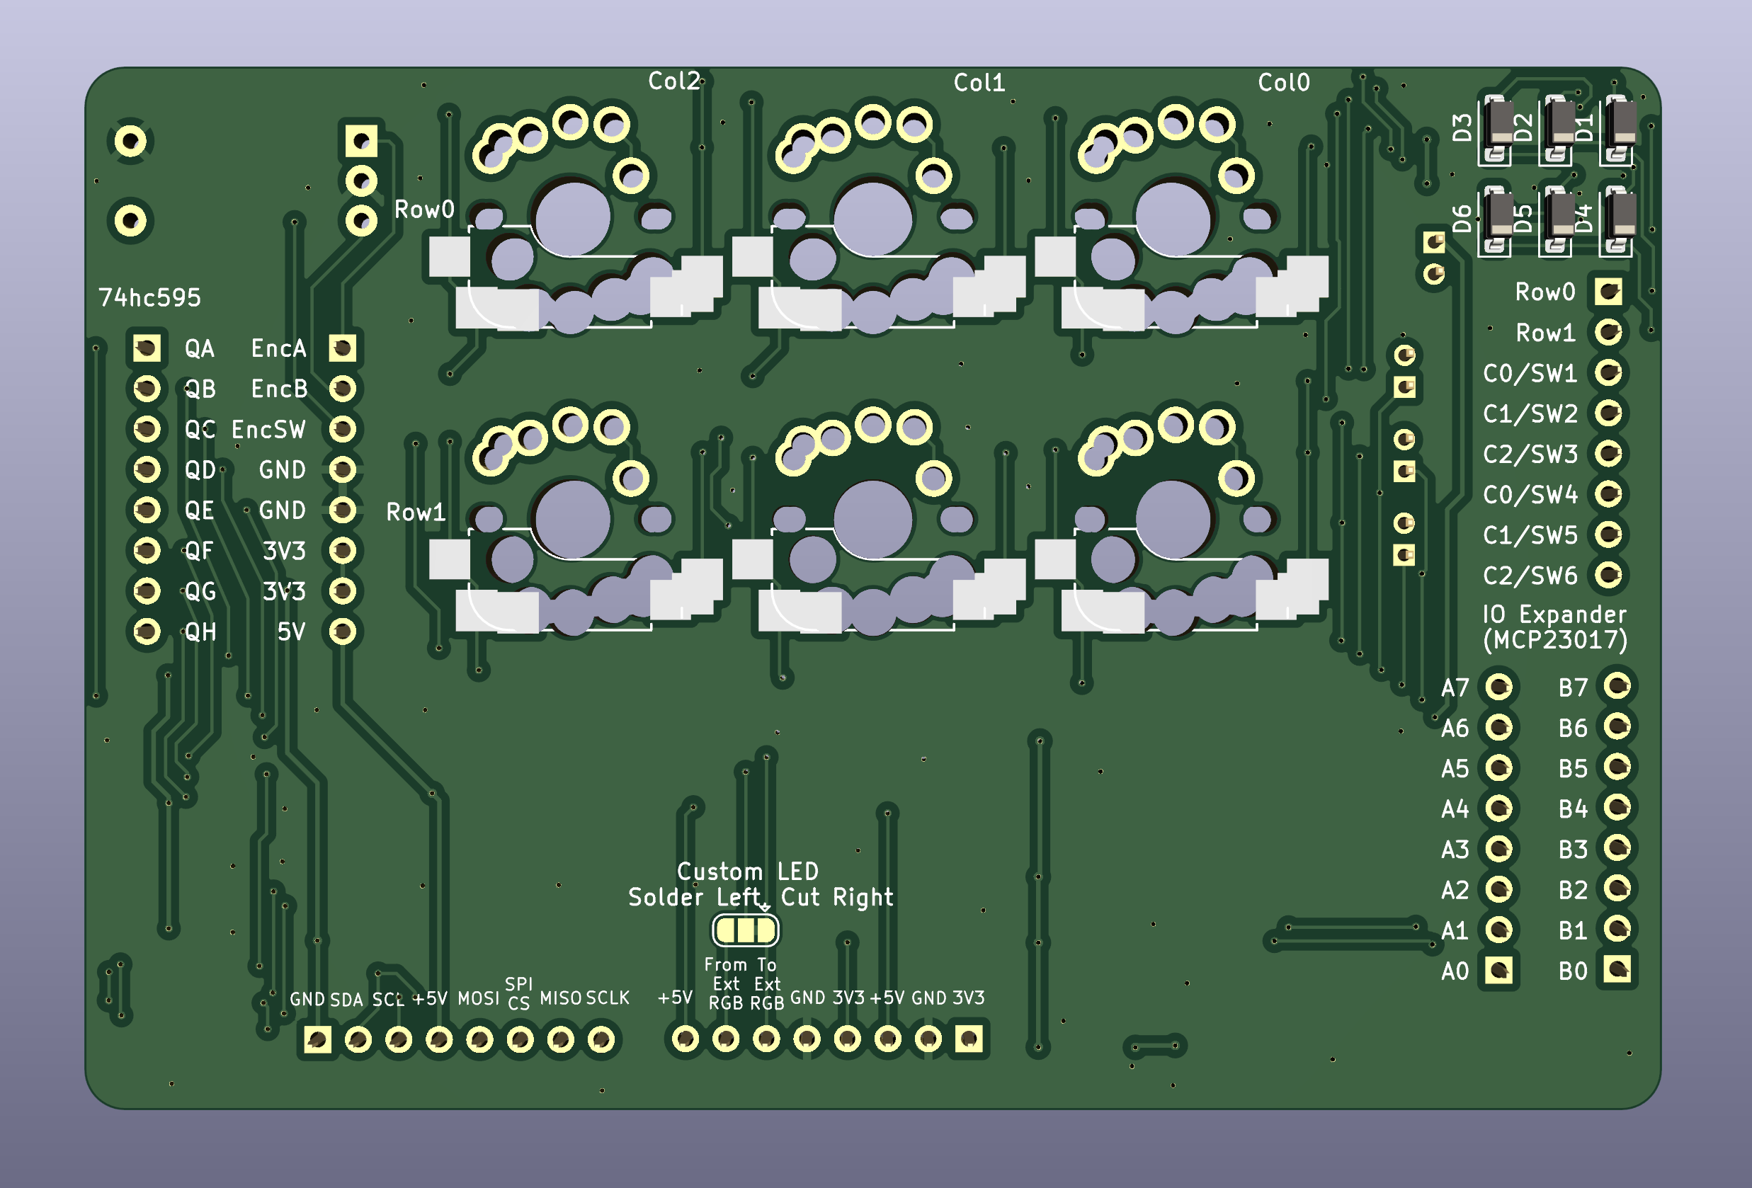Click the square pad beside A0
Viewport: 1752px width, 1188px height.
1498,970
